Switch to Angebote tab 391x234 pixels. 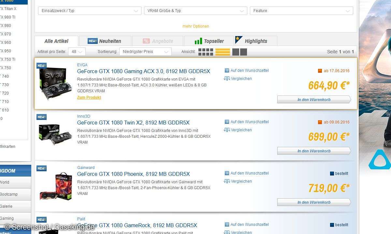[x=158, y=41]
